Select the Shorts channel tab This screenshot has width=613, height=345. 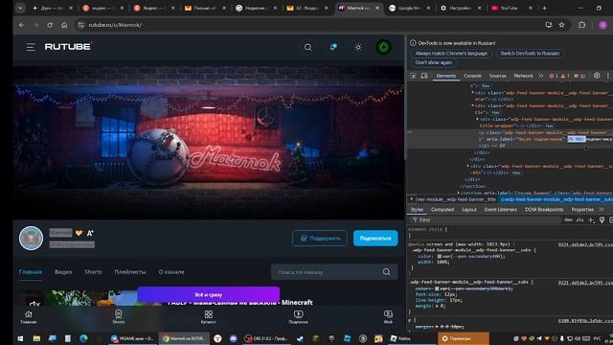pos(93,272)
